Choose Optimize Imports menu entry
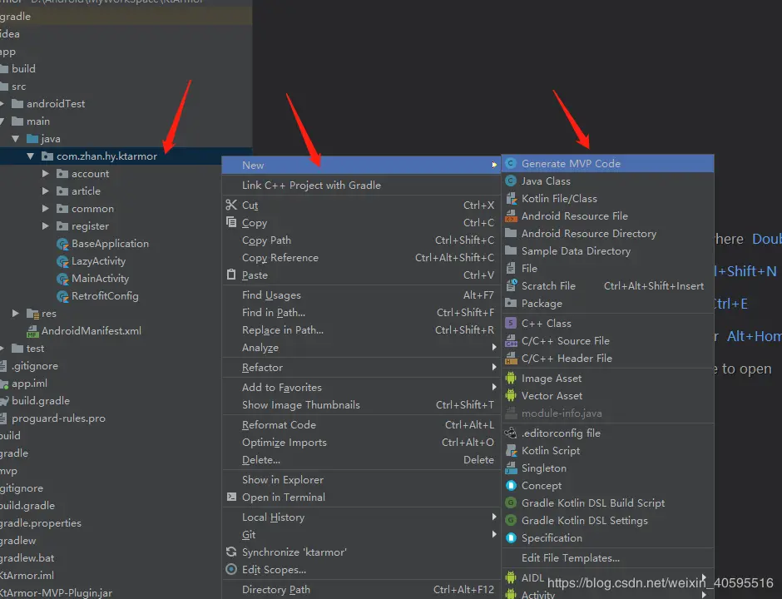This screenshot has width=782, height=599. [x=361, y=442]
